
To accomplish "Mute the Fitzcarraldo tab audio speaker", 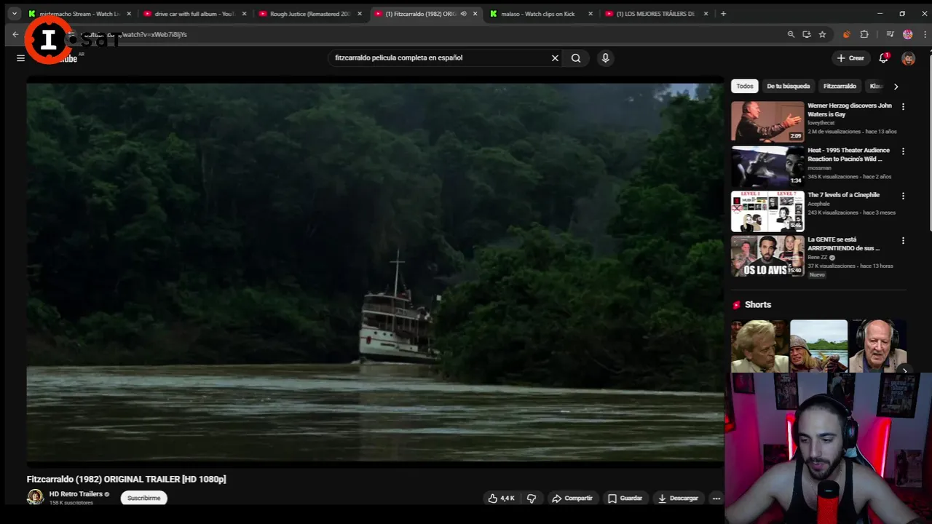I will (x=463, y=14).
